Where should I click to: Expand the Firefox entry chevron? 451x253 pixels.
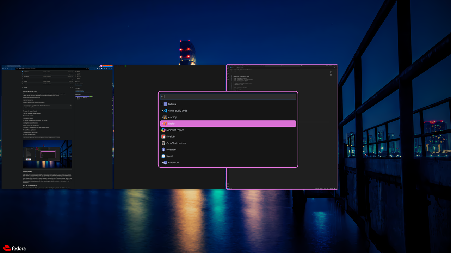coord(162,124)
